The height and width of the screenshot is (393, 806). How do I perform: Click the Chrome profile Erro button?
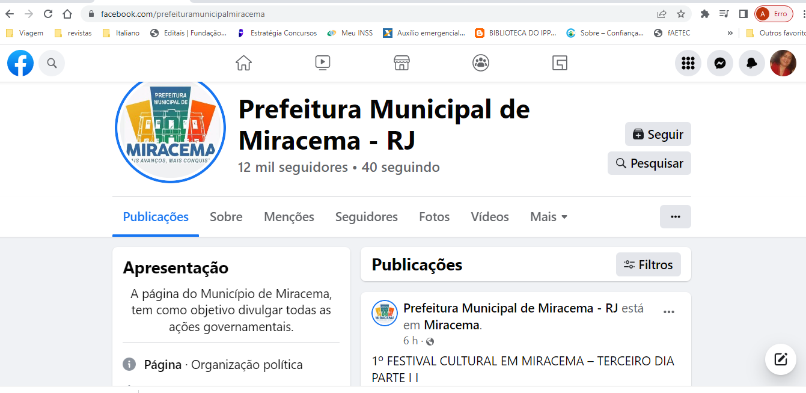tap(774, 14)
